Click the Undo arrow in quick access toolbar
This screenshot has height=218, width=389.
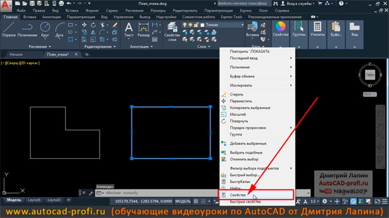[x=69, y=4]
